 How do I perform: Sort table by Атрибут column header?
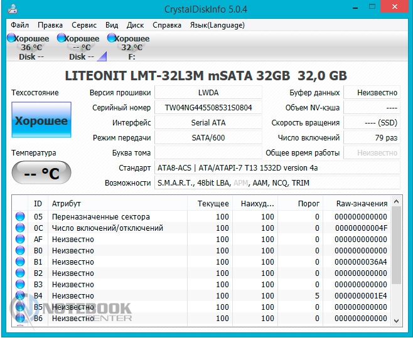[x=67, y=204]
